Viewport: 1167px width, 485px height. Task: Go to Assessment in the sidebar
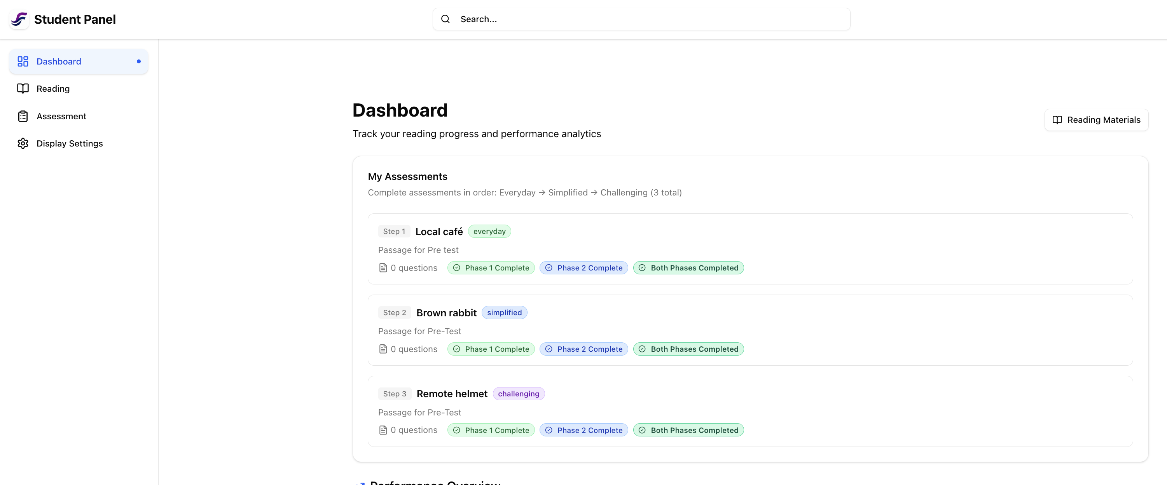coord(61,116)
